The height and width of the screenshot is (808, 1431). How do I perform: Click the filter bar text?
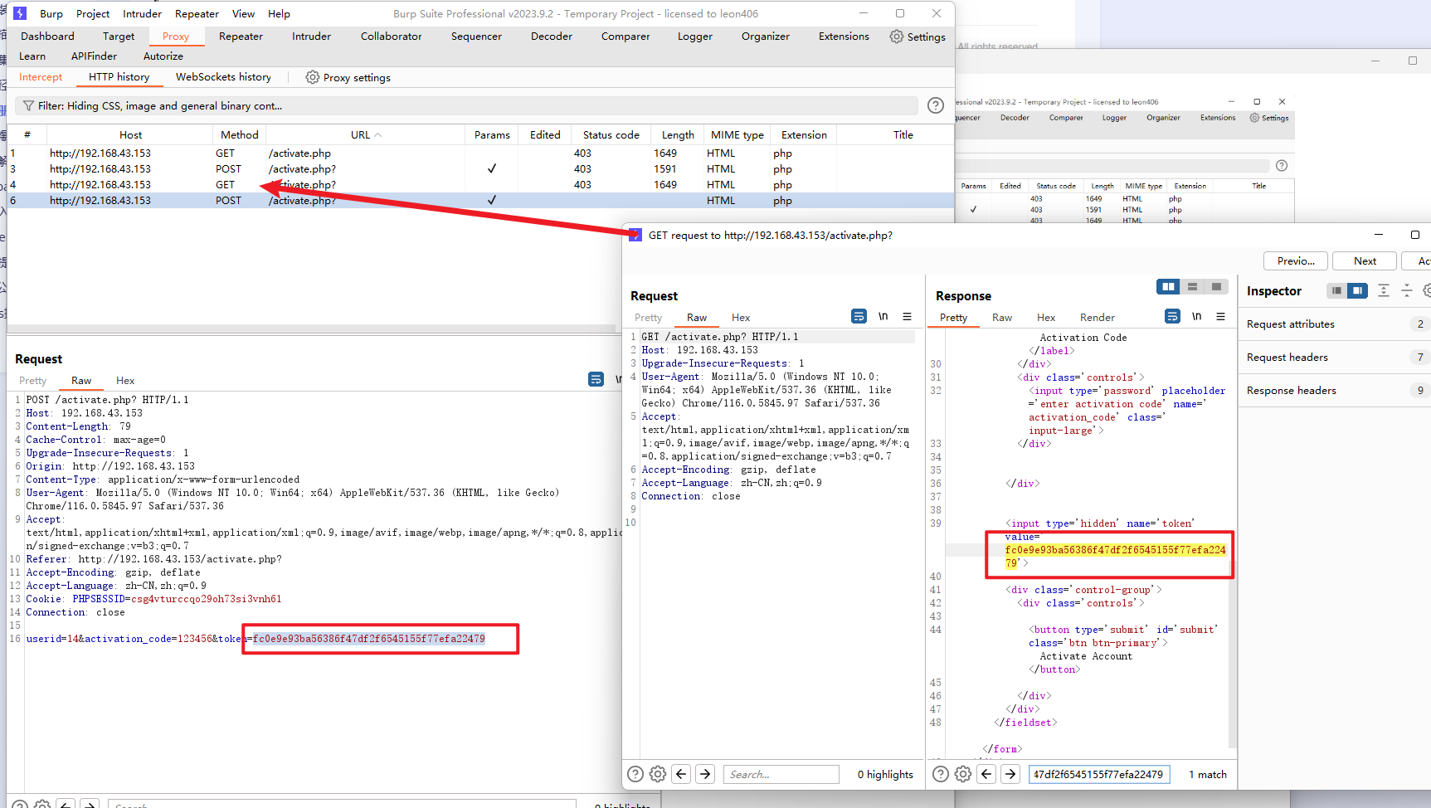pos(160,106)
